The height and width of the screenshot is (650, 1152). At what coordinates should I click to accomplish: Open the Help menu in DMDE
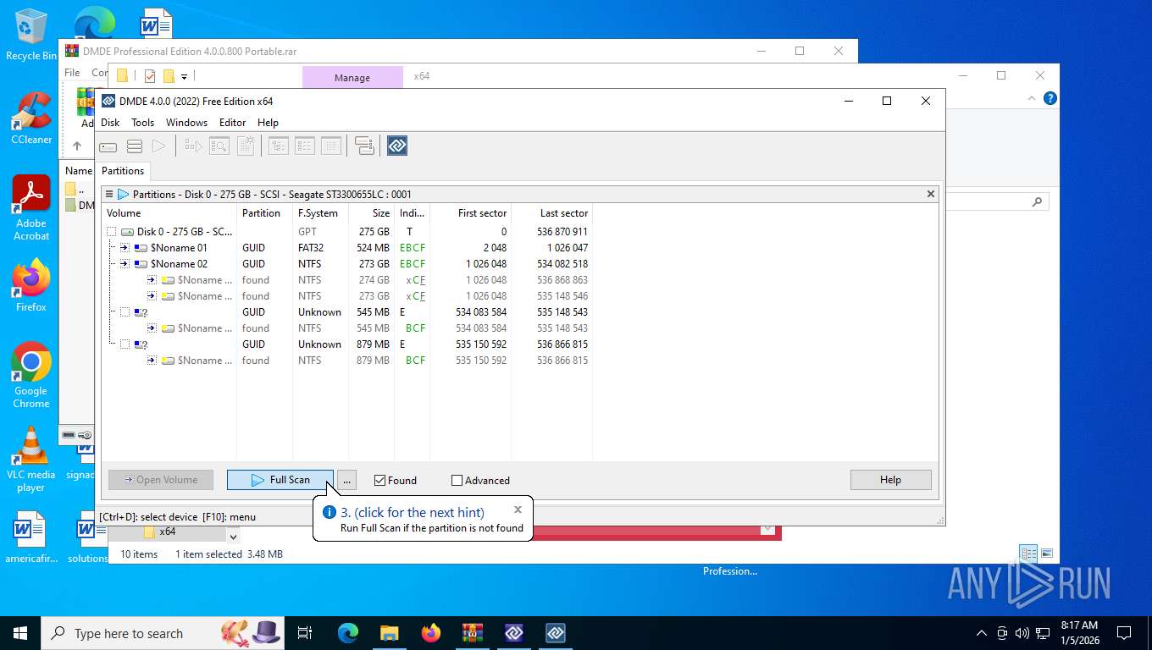[268, 123]
